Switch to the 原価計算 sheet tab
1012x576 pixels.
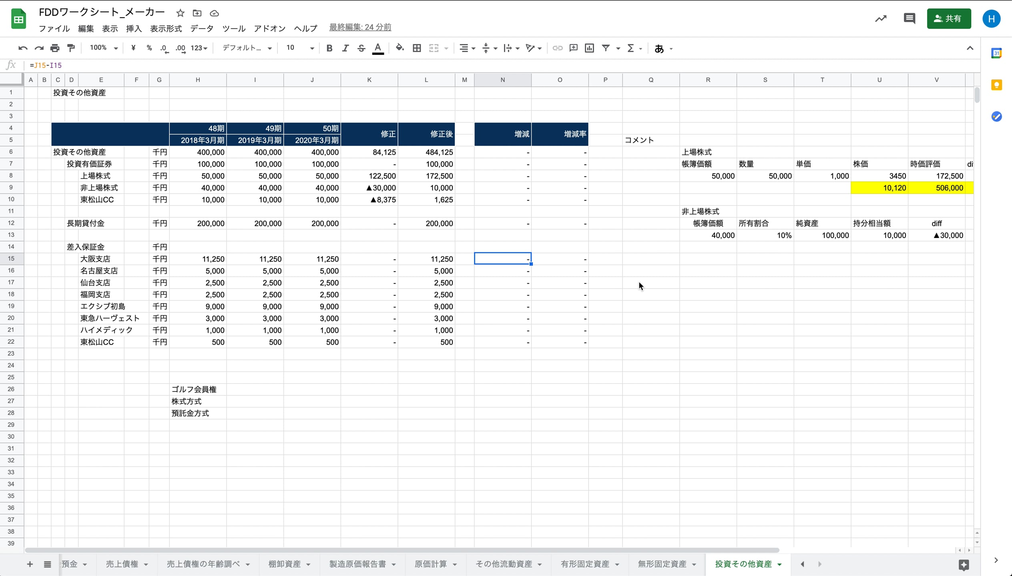pos(430,564)
